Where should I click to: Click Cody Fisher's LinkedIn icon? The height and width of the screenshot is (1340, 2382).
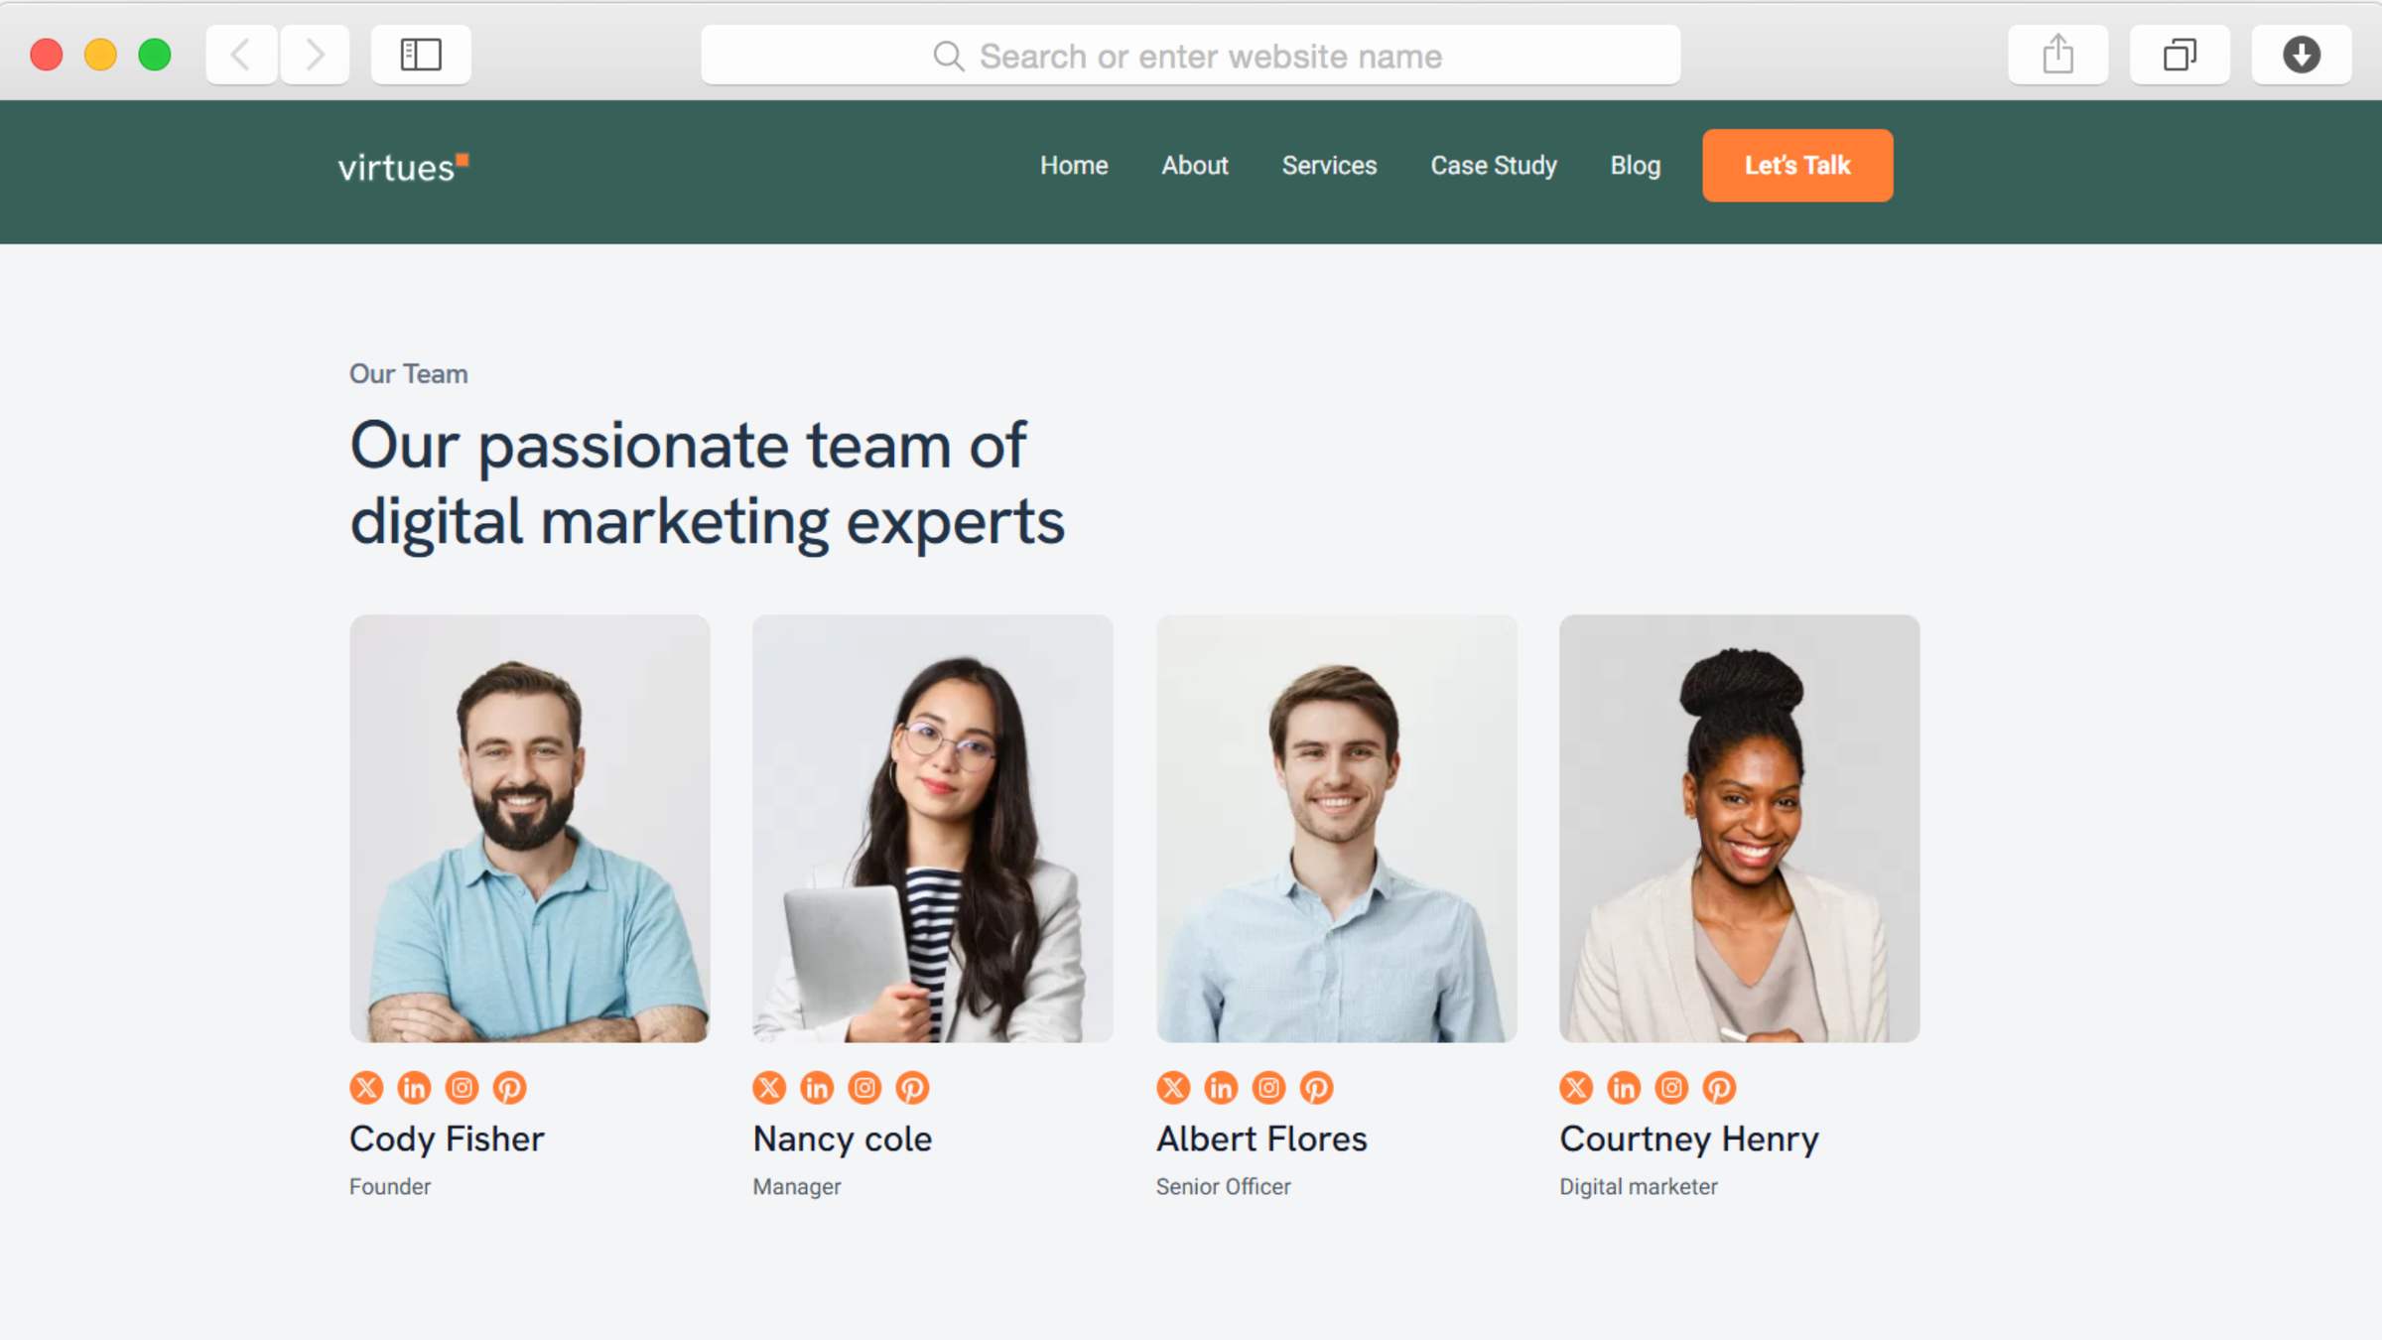click(414, 1088)
